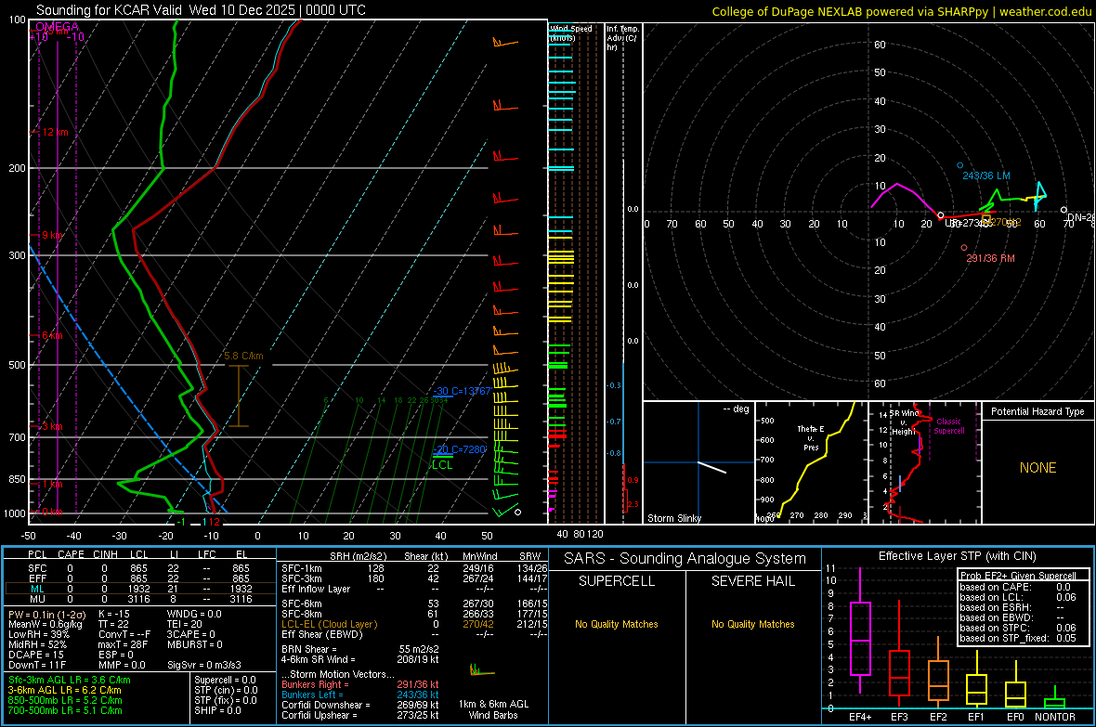Click the Bunkers Left storm motion row

pyautogui.click(x=360, y=695)
